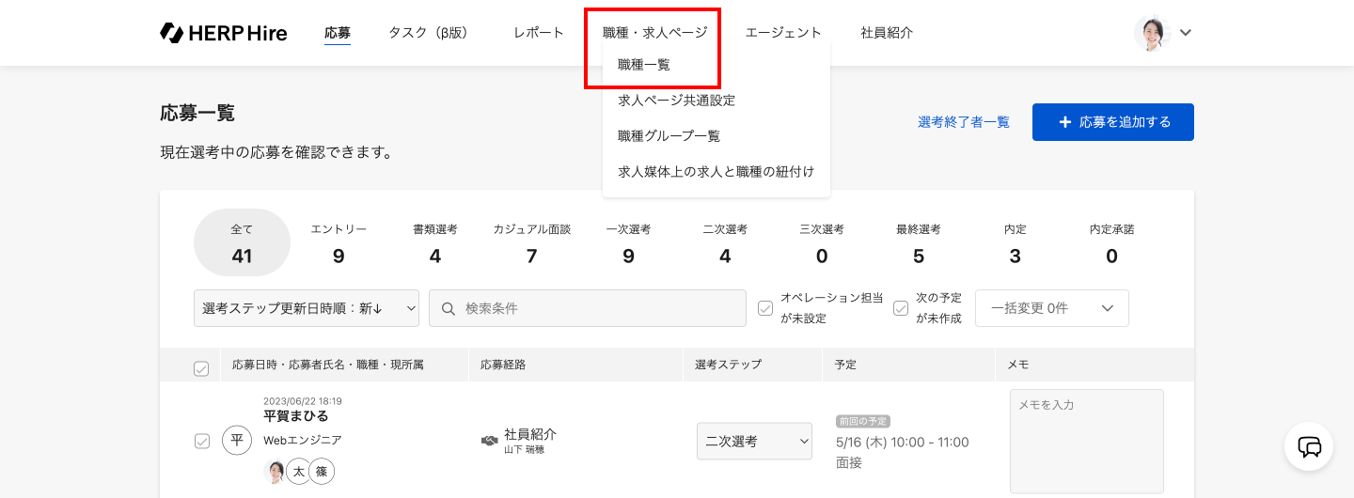
Task: Expand the 一括変更 0件 dropdown
Action: 1051,308
